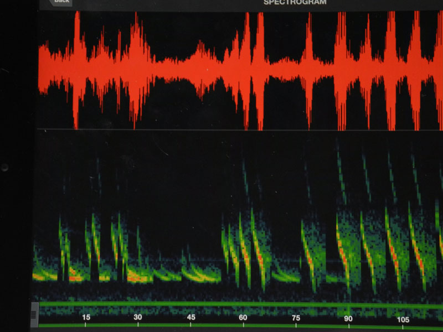Click the 15 mark on the time axis

tap(86, 317)
